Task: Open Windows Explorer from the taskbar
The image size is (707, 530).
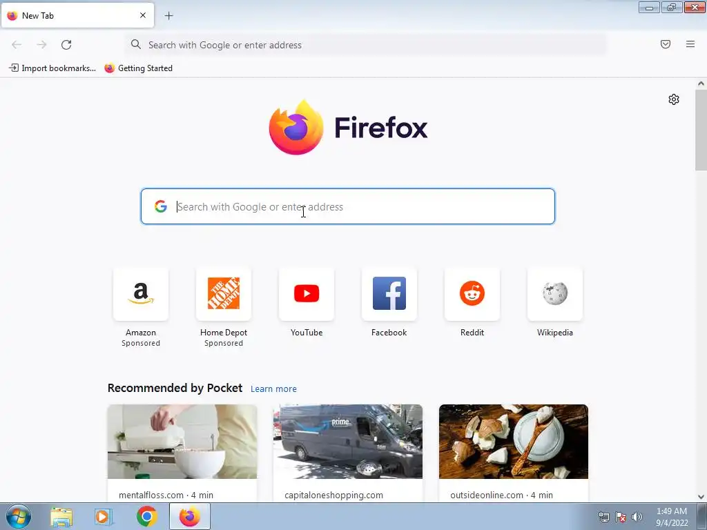Action: 61,517
